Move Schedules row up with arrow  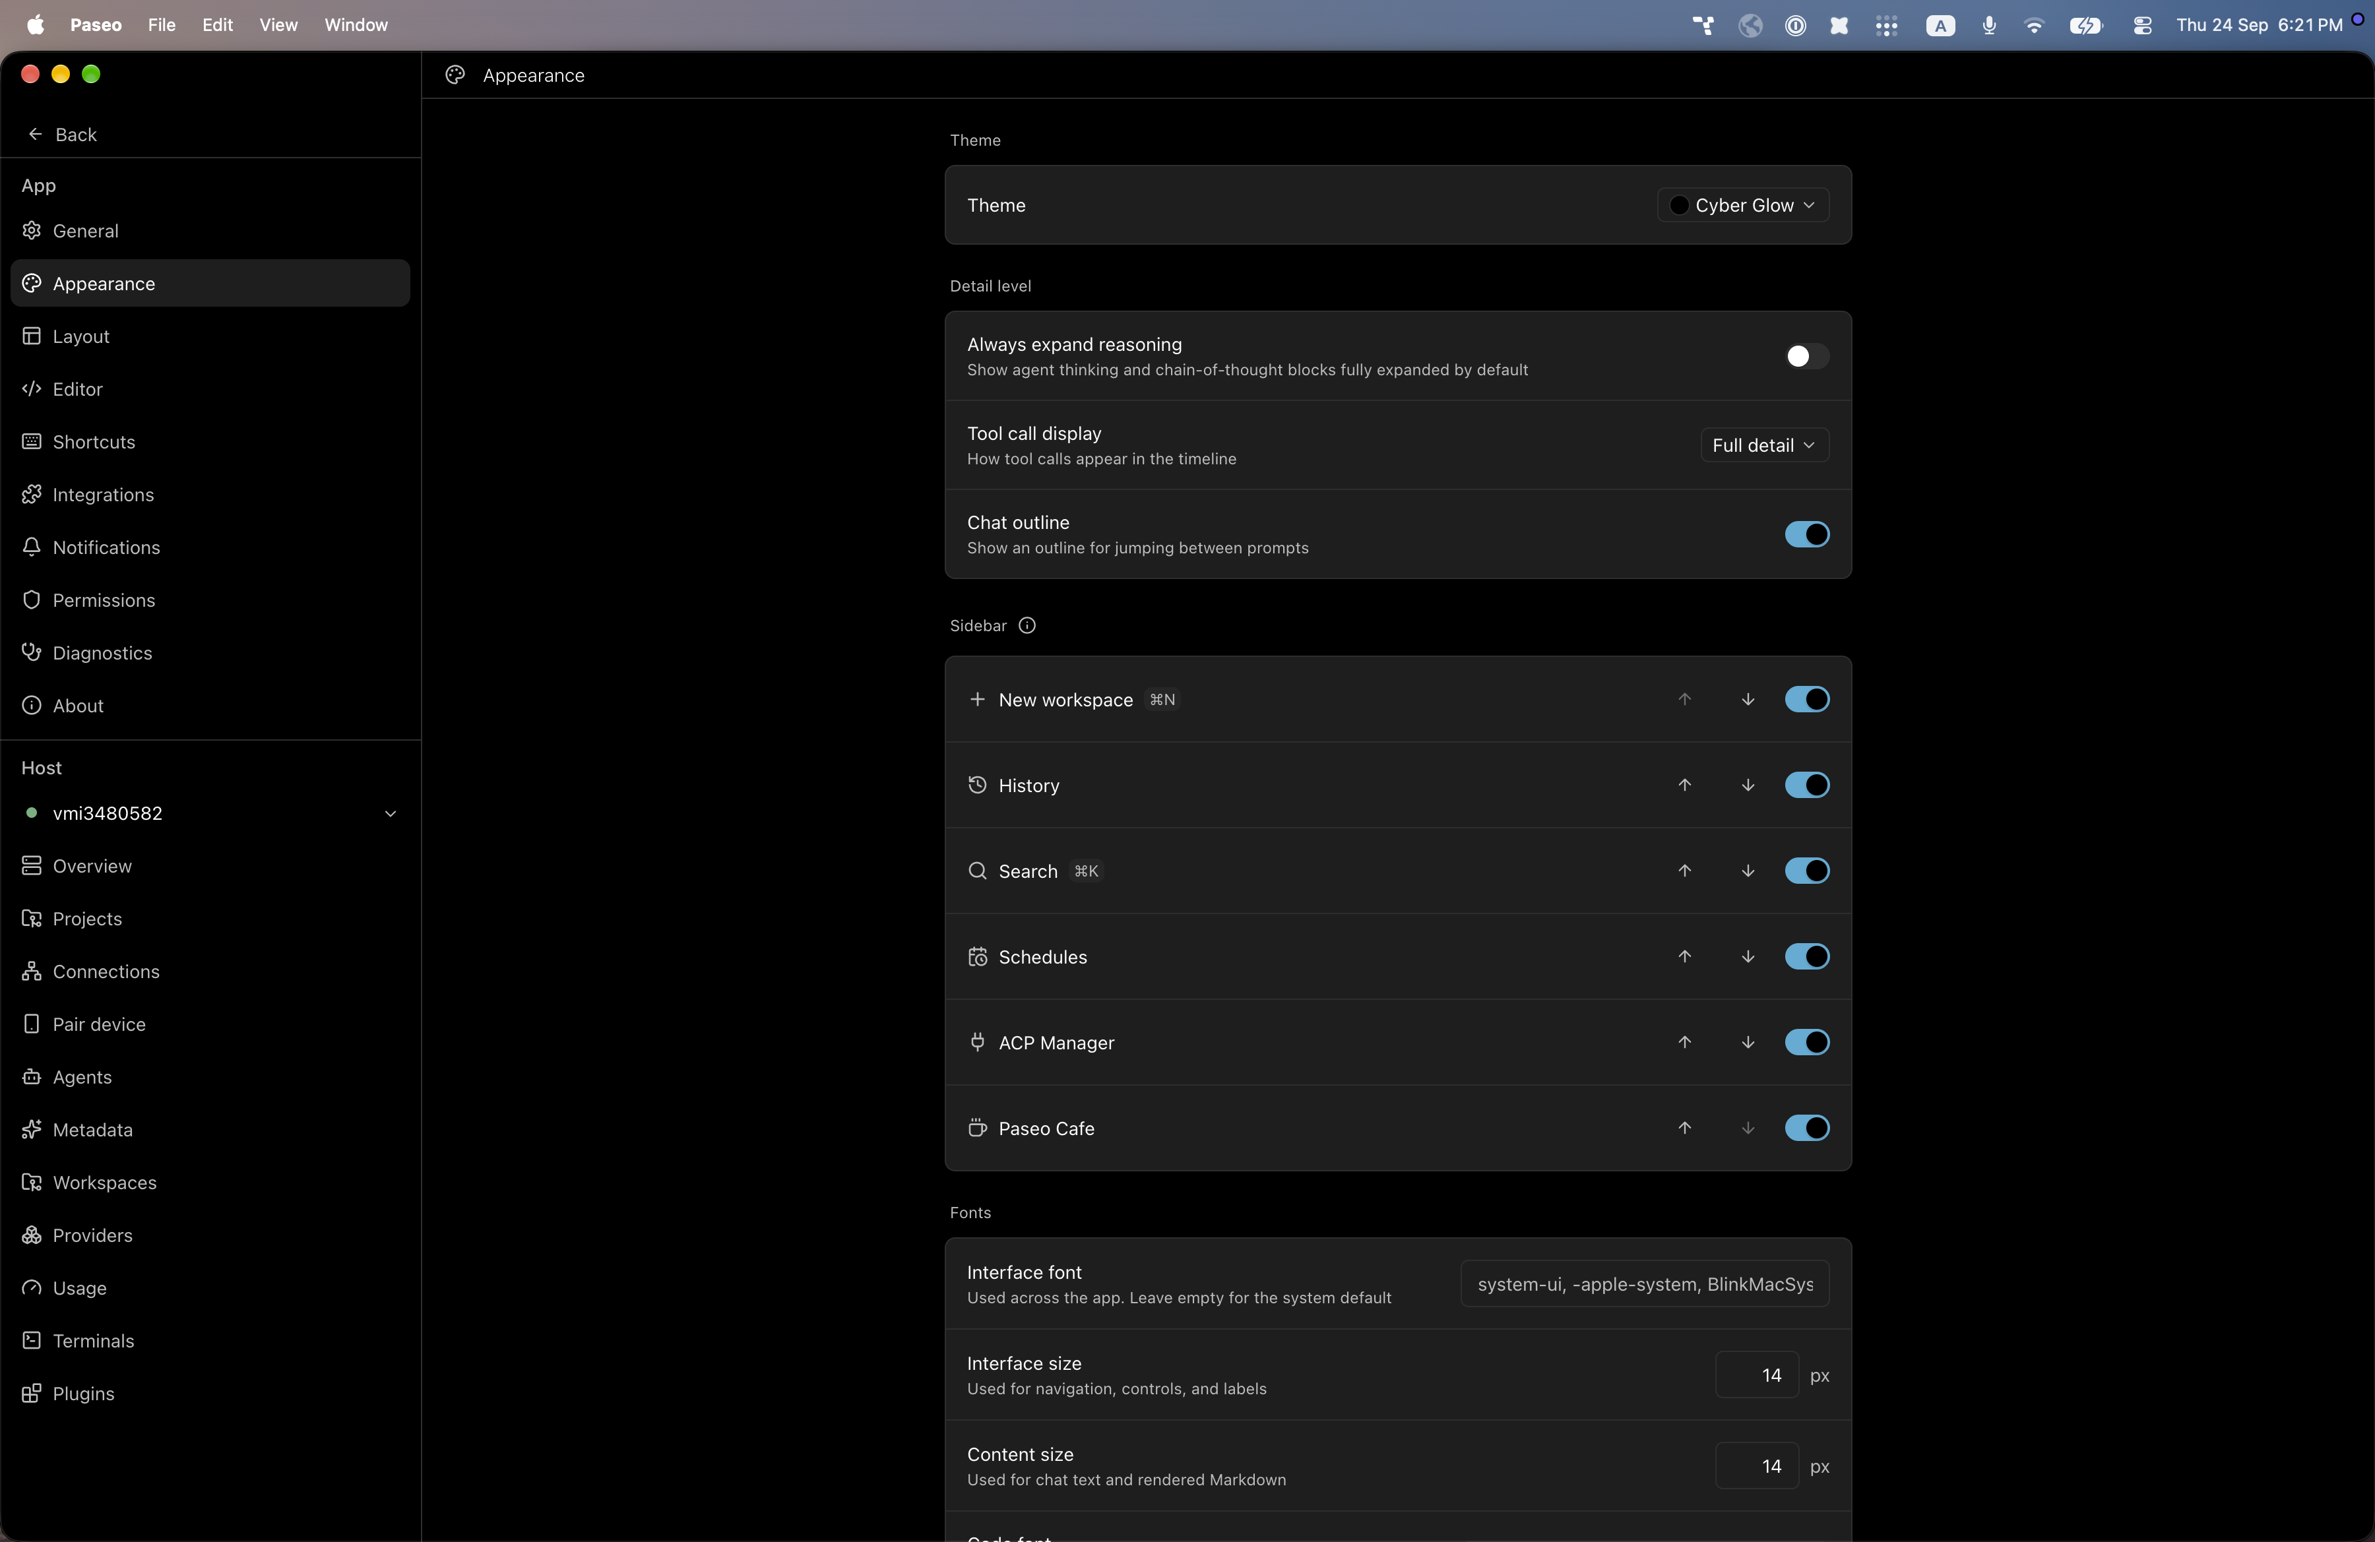coord(1684,956)
